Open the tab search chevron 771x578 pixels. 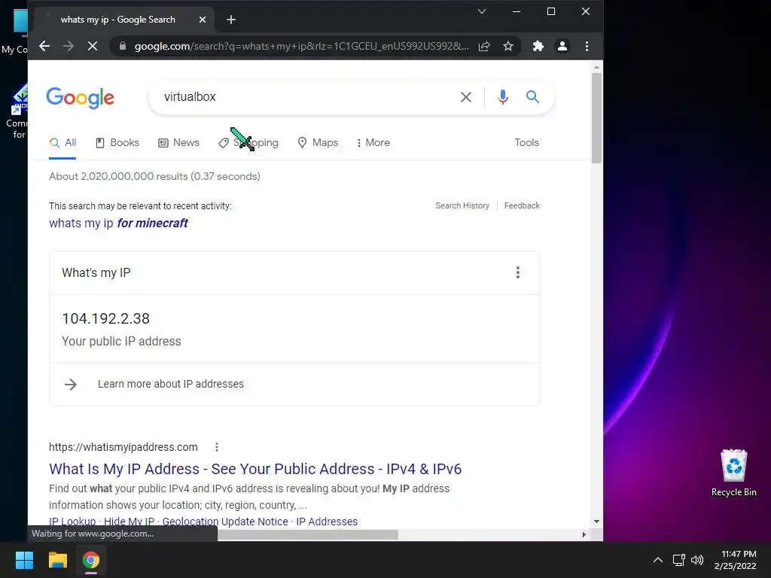(482, 11)
